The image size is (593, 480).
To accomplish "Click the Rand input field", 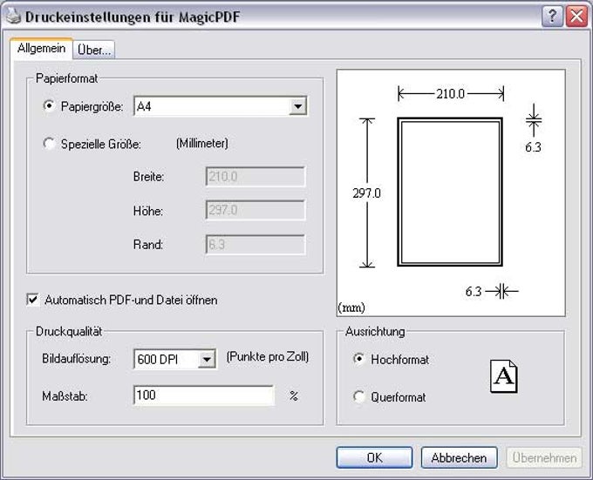I will [x=256, y=244].
